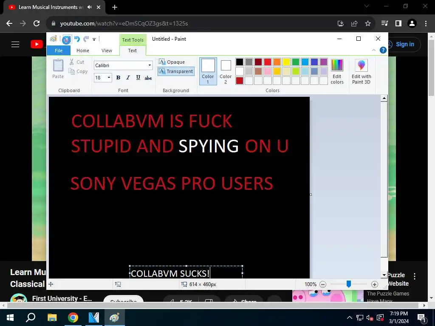
Task: Click Chrome's share this page icon
Action: [x=354, y=24]
